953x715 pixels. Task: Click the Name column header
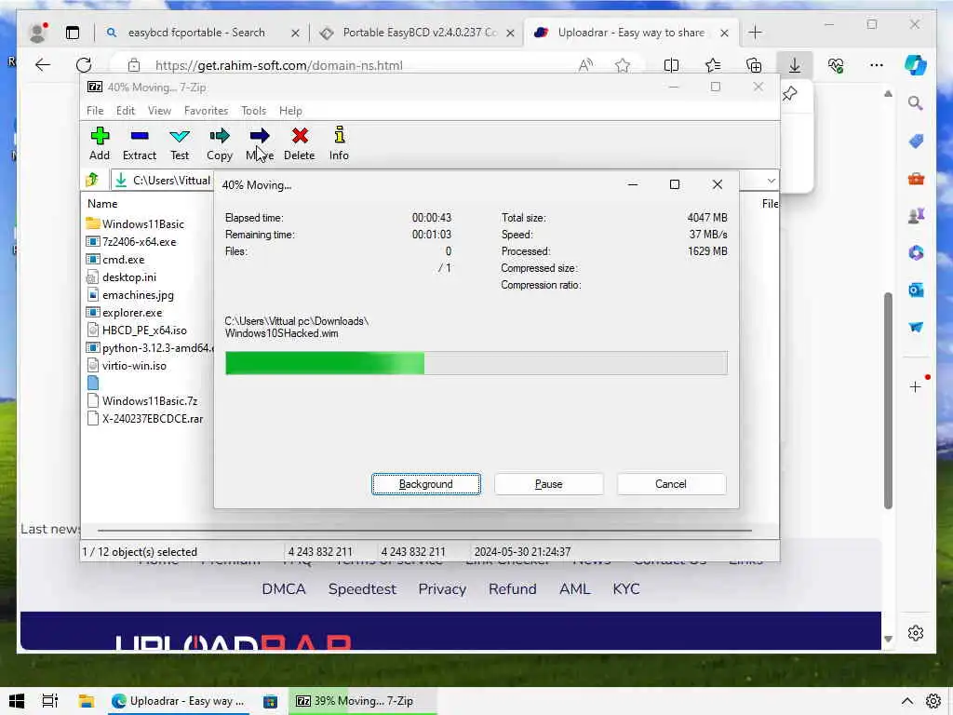(x=102, y=204)
